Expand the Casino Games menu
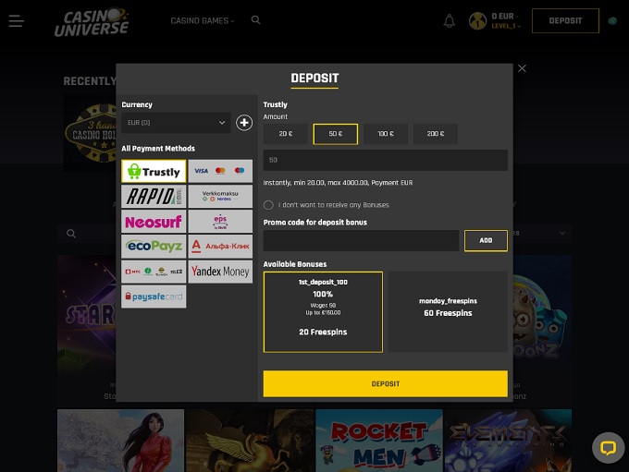629x472 pixels. [203, 20]
